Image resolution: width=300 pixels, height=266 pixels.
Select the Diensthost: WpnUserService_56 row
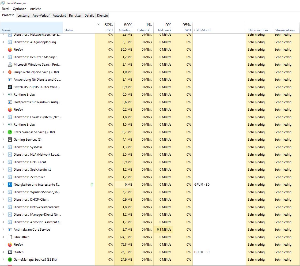[150, 192]
